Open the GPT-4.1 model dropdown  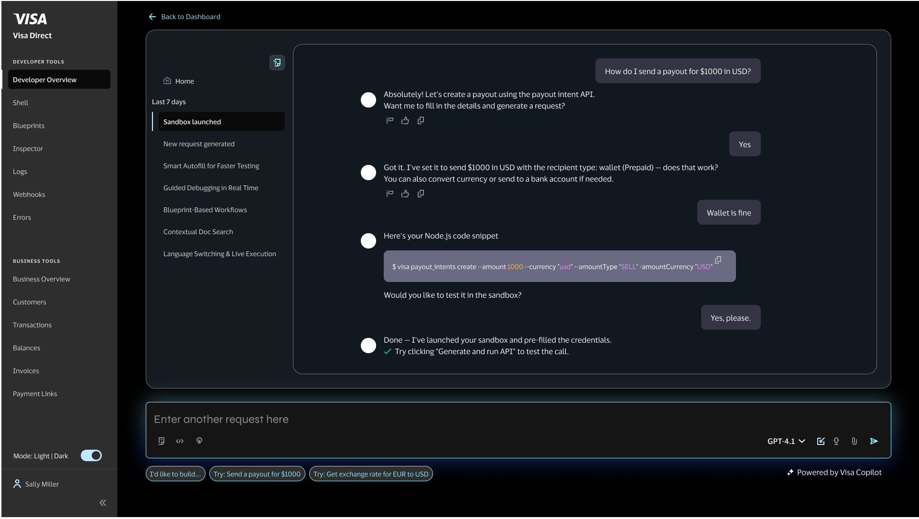786,441
